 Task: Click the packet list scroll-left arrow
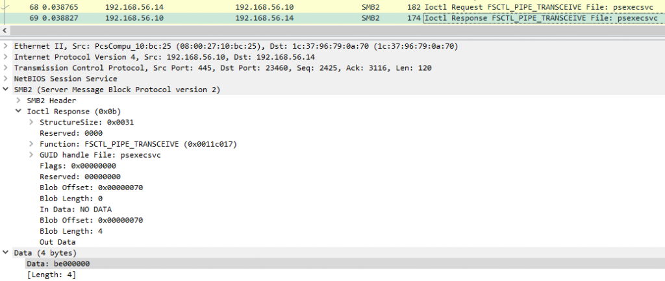pos(5,30)
